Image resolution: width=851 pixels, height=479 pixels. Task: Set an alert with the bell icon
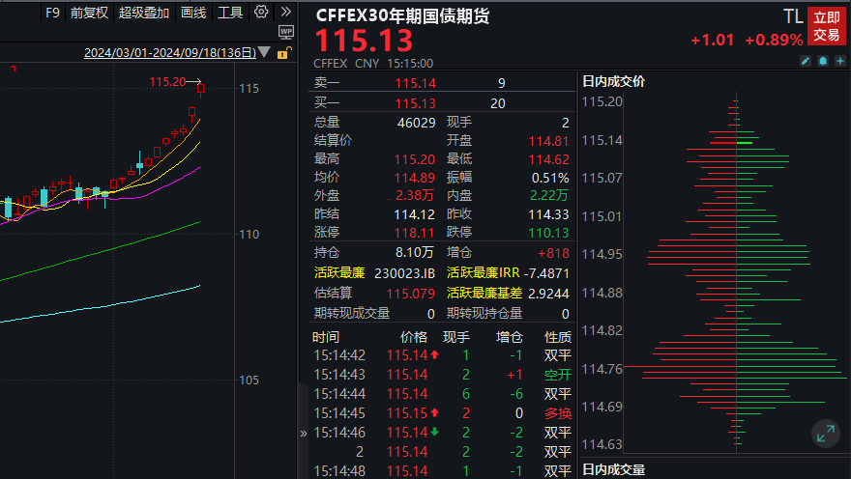[x=823, y=61]
